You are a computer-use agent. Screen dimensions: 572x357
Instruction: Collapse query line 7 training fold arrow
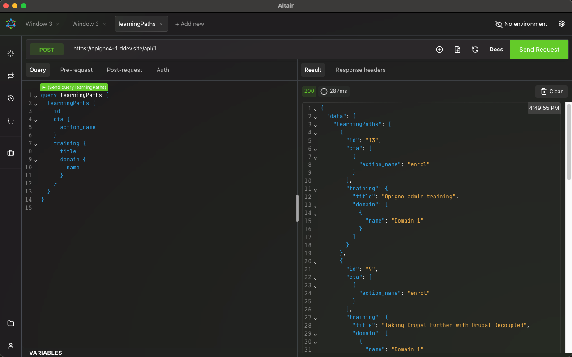tap(36, 144)
